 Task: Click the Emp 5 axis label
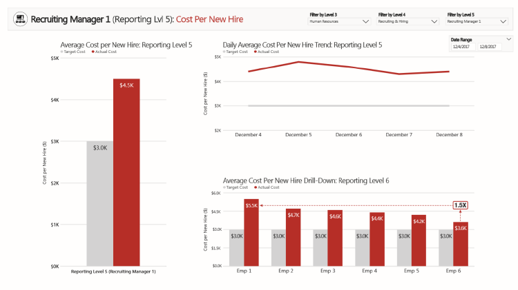click(x=412, y=271)
